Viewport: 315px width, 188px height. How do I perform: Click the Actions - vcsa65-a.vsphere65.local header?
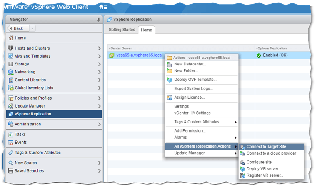202,58
